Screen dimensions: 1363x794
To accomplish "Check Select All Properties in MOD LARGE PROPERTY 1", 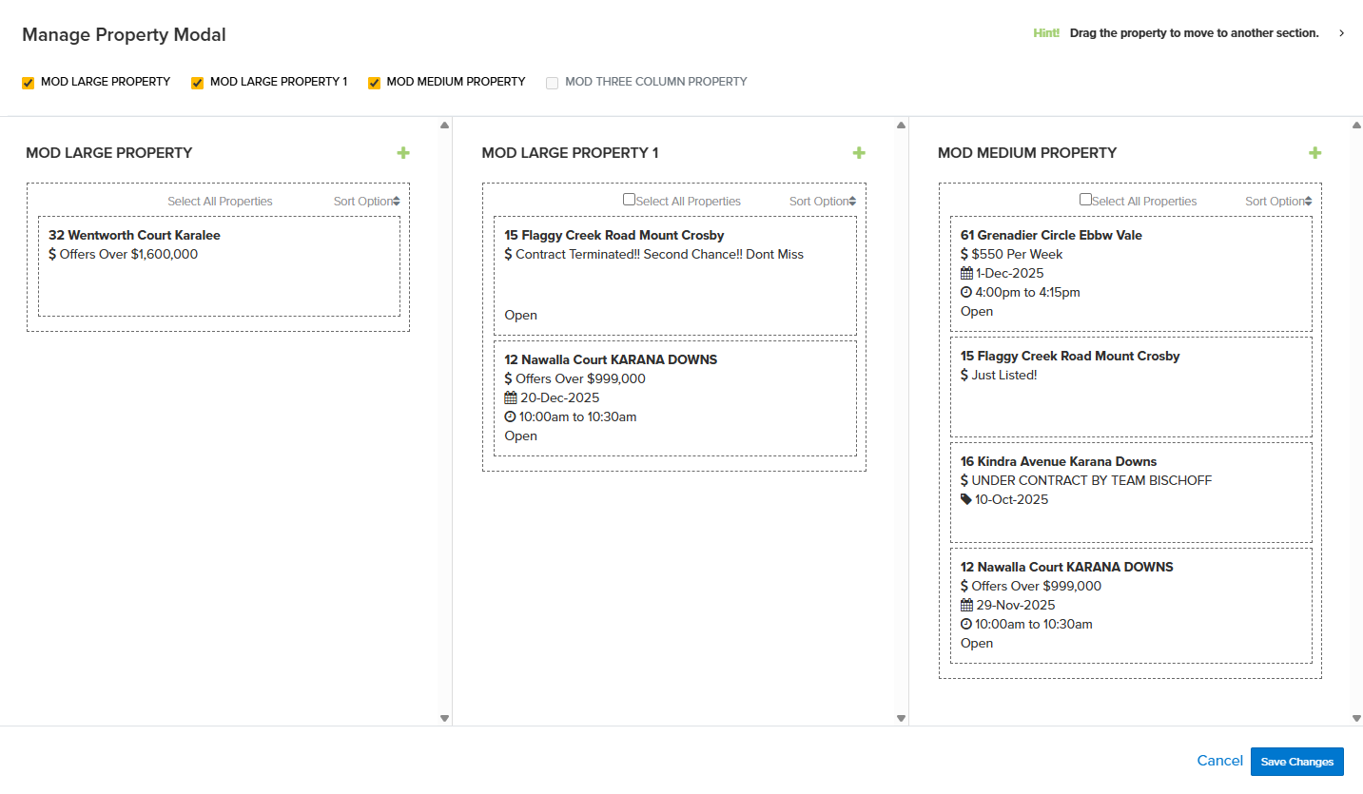I will tap(629, 200).
